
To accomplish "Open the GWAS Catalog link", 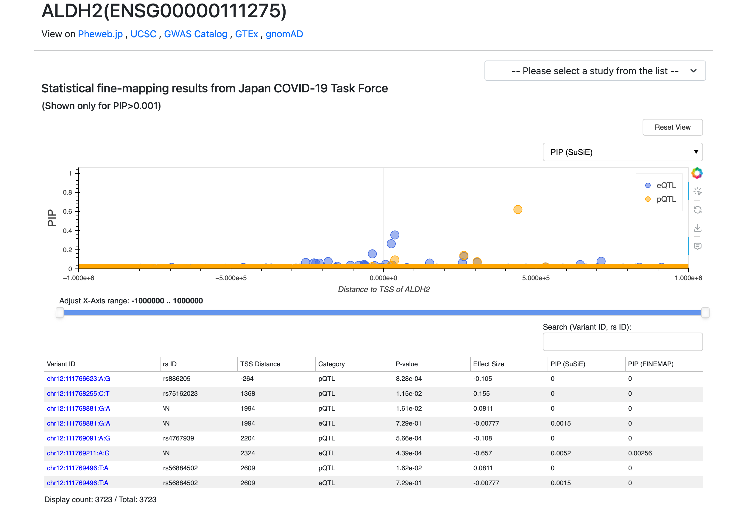I will click(195, 34).
